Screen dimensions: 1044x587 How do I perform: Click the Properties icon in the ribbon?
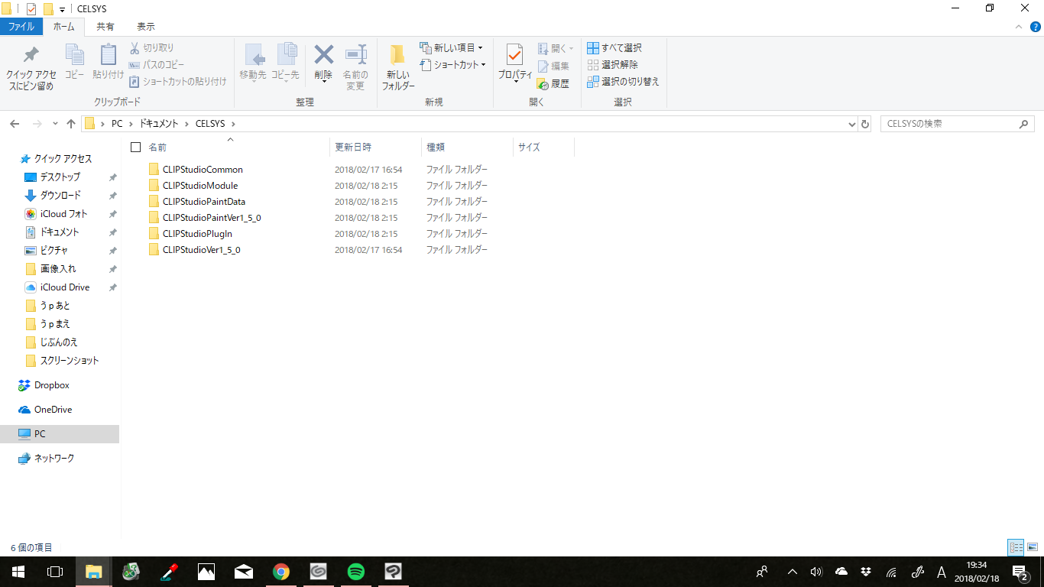[514, 56]
